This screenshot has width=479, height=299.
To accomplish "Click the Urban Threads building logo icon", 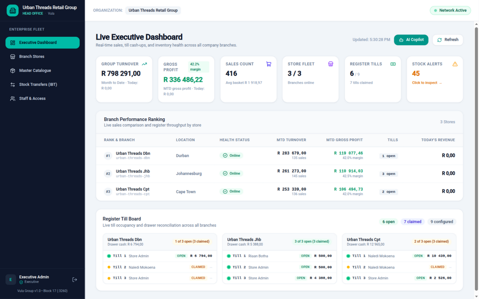I will [13, 10].
